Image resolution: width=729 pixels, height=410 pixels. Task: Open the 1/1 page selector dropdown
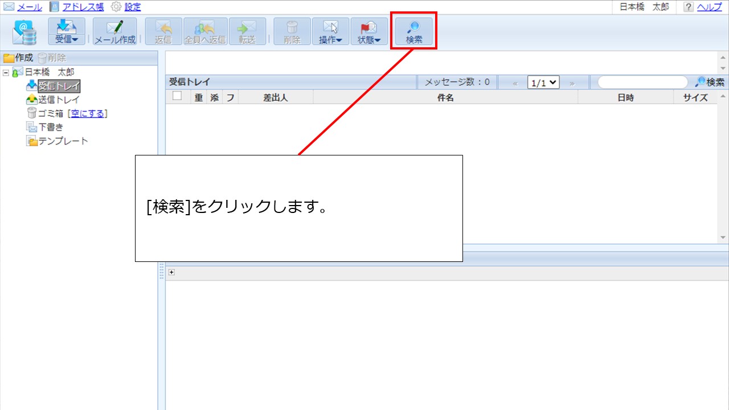[543, 82]
